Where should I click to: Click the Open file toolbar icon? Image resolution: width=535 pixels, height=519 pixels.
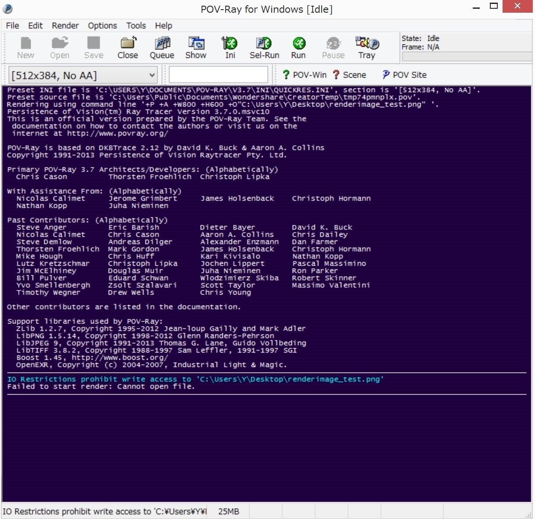pyautogui.click(x=60, y=48)
